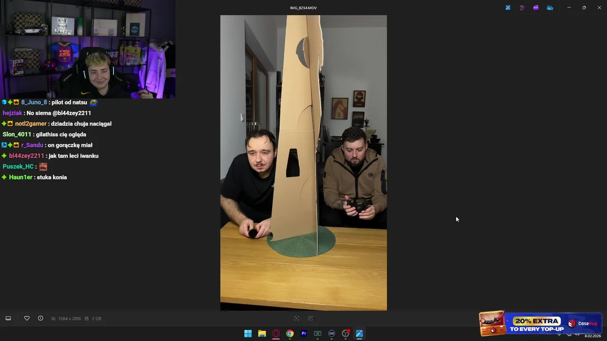Image resolution: width=607 pixels, height=341 pixels.
Task: Click the message 'jak tam leci iwanku'
Action: point(74,156)
